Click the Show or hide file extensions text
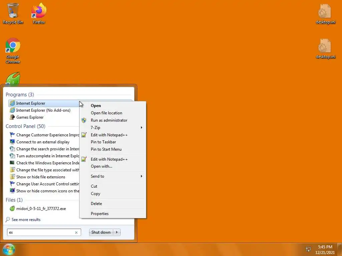This screenshot has width=342, height=256. (41, 177)
